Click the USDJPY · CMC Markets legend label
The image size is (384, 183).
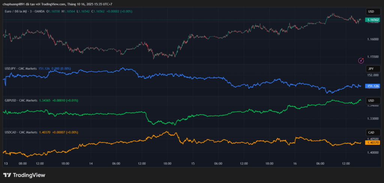click(x=21, y=69)
